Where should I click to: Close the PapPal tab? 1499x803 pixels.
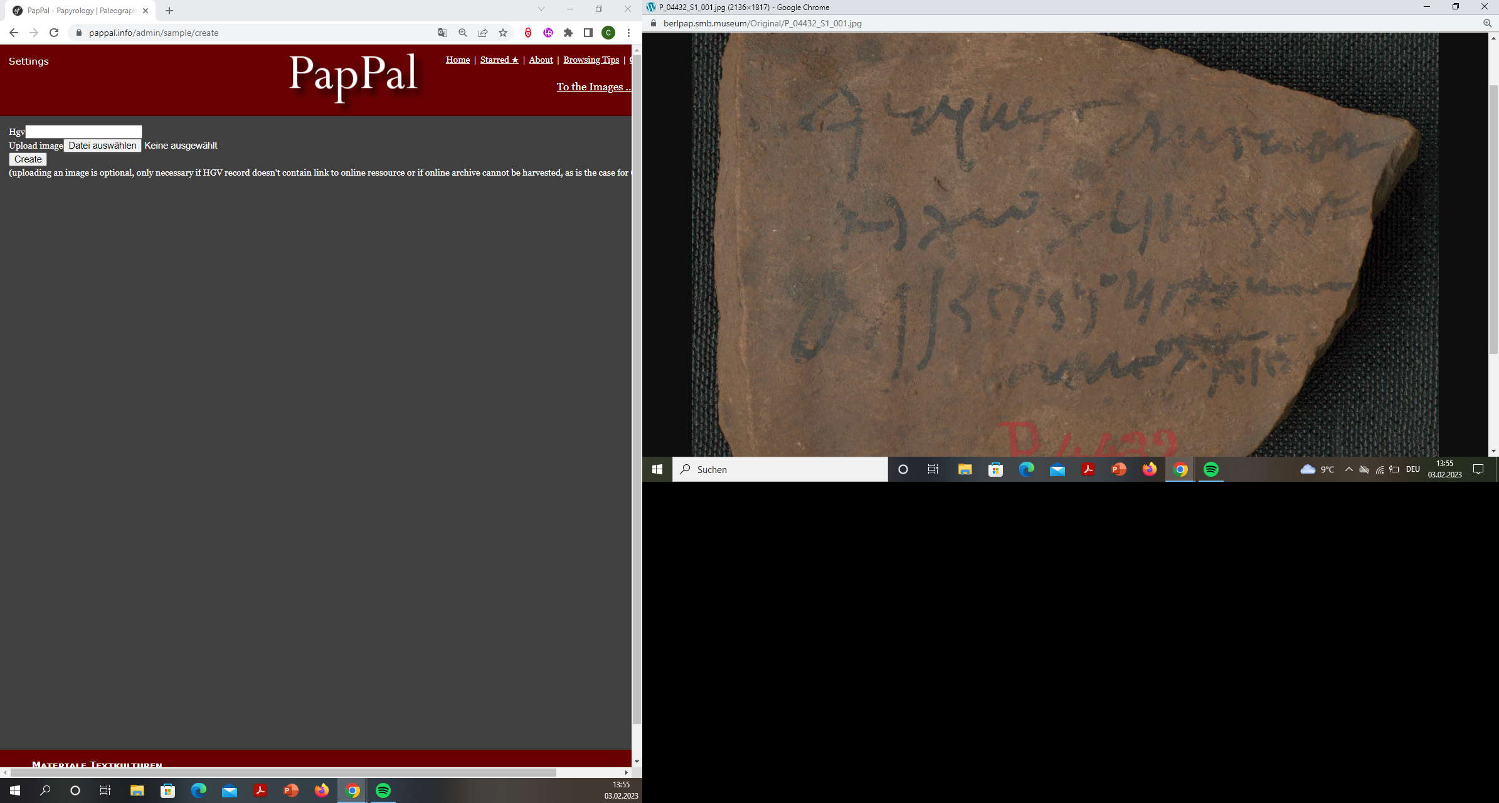pos(146,11)
